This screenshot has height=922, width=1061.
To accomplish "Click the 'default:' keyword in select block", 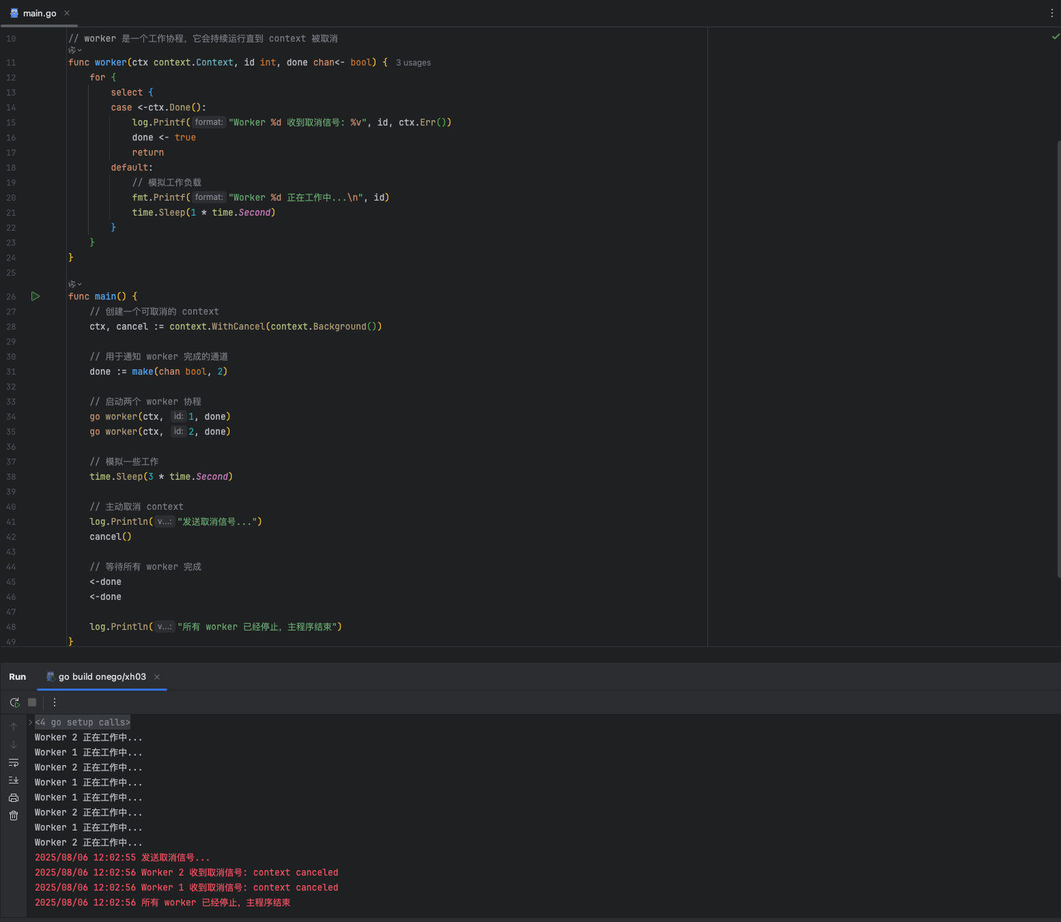I will pos(132,168).
